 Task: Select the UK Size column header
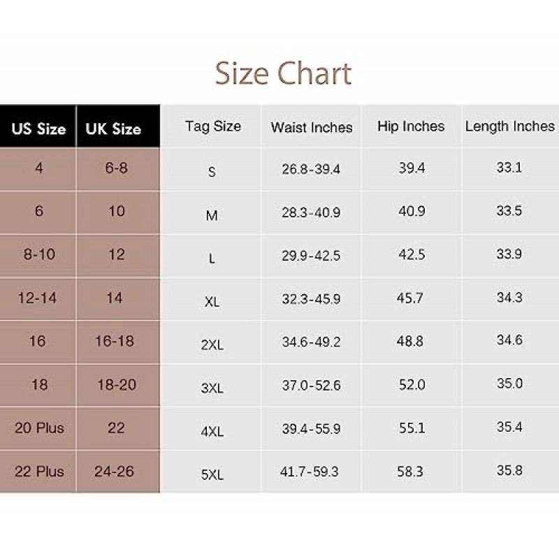click(x=118, y=126)
